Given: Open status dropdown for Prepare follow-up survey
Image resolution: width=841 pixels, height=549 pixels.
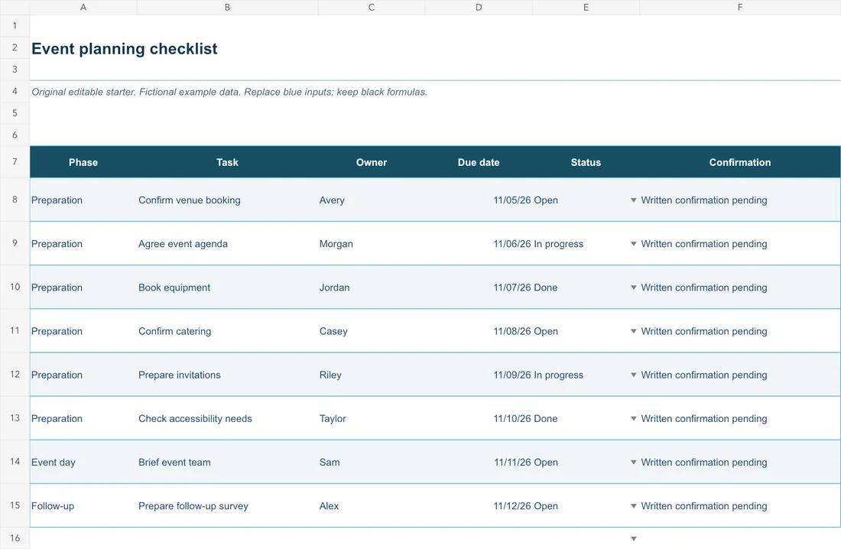Looking at the screenshot, I should (x=634, y=506).
